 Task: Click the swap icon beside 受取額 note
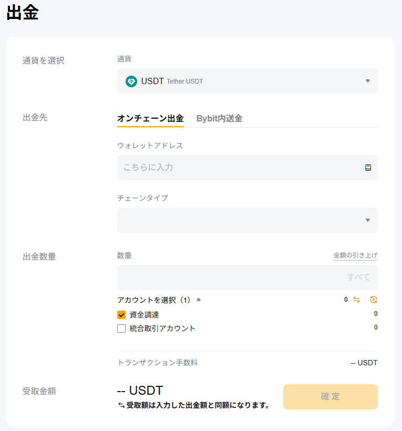point(121,406)
